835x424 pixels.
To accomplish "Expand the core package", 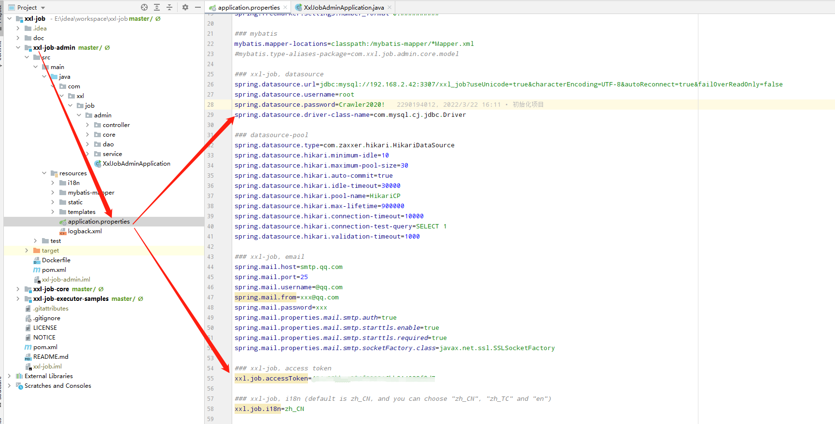I will [x=88, y=135].
